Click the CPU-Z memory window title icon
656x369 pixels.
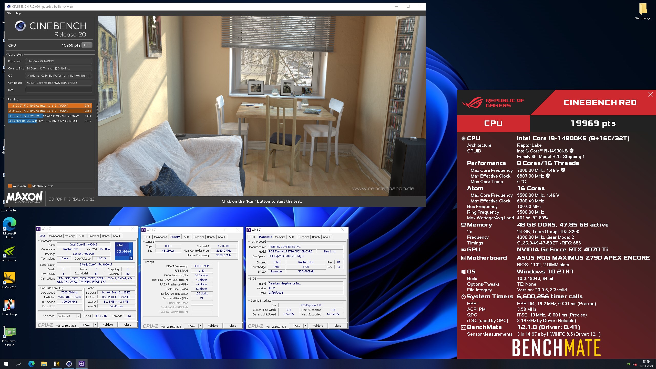coord(143,230)
